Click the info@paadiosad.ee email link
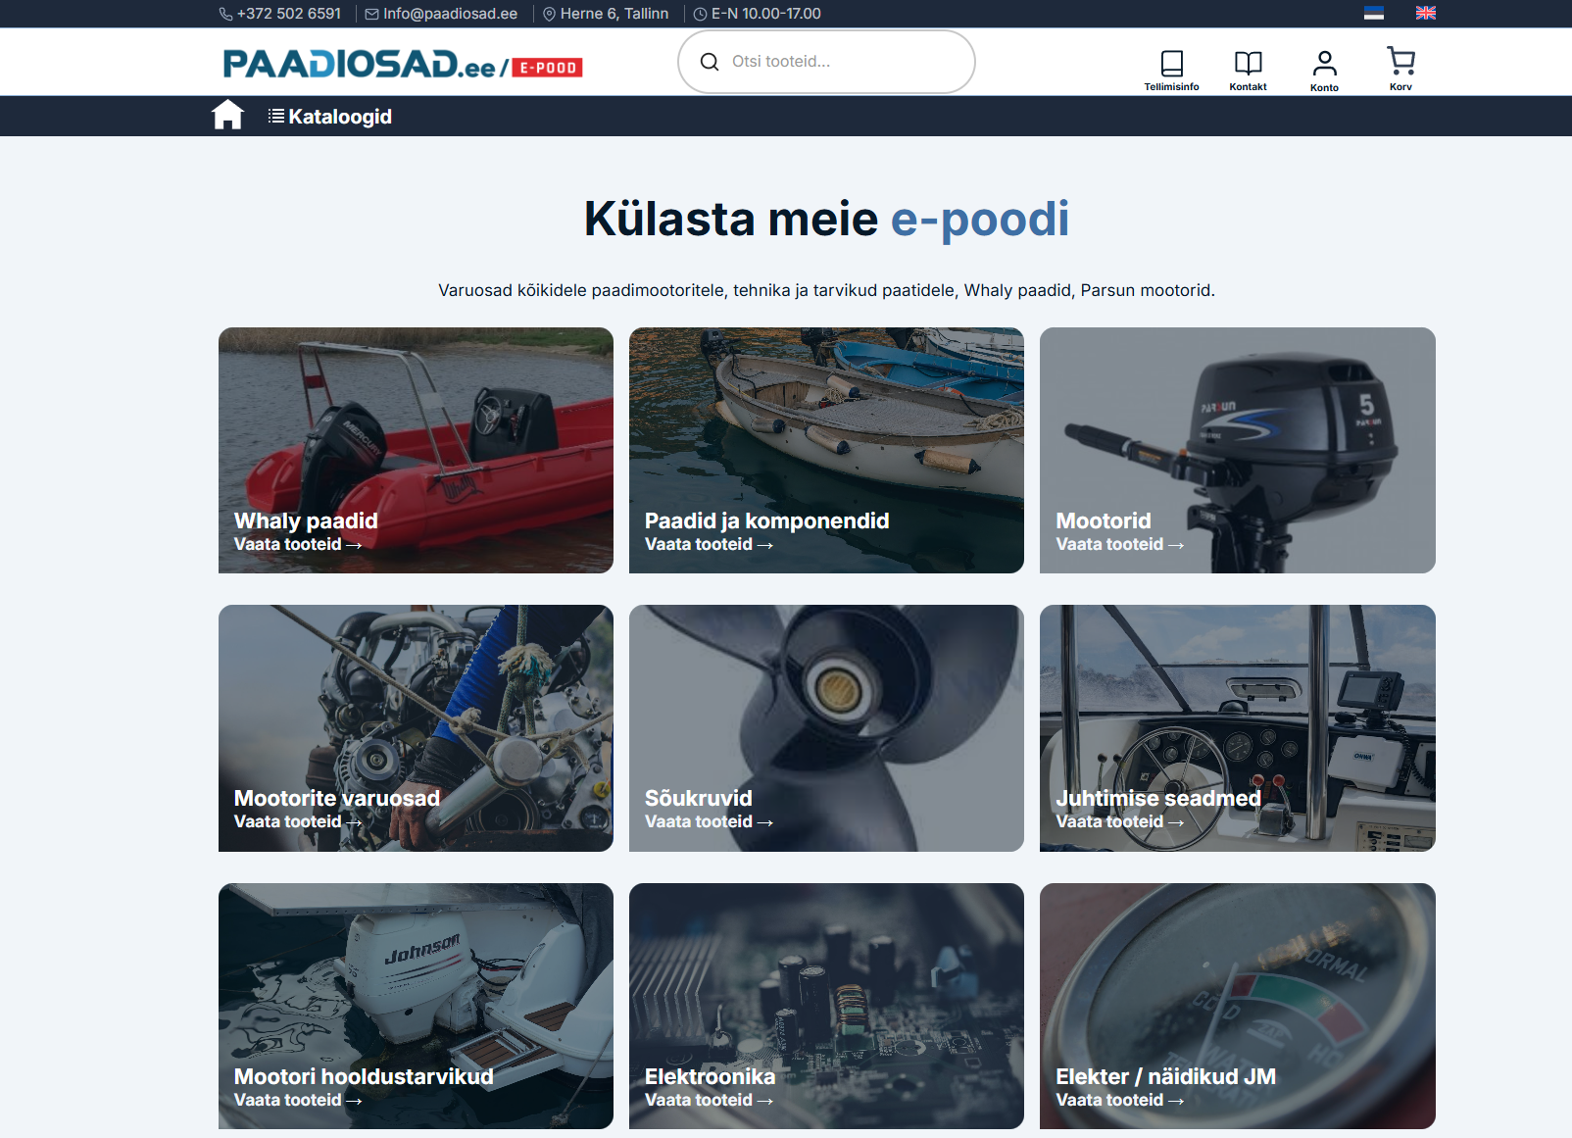This screenshot has width=1572, height=1138. point(450,14)
